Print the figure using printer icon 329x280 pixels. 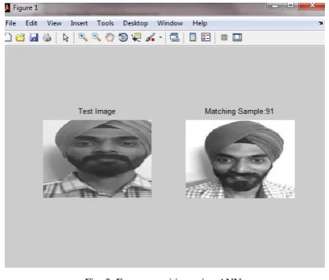click(x=47, y=38)
